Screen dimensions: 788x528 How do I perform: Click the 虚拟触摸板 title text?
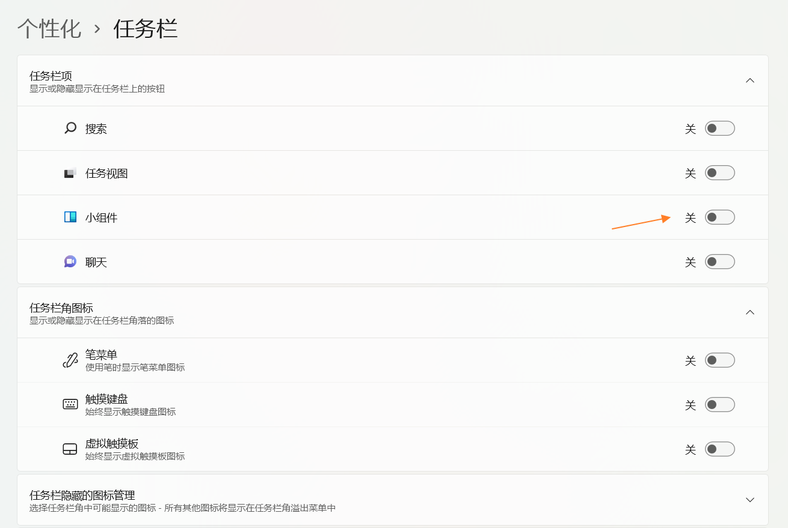(112, 444)
